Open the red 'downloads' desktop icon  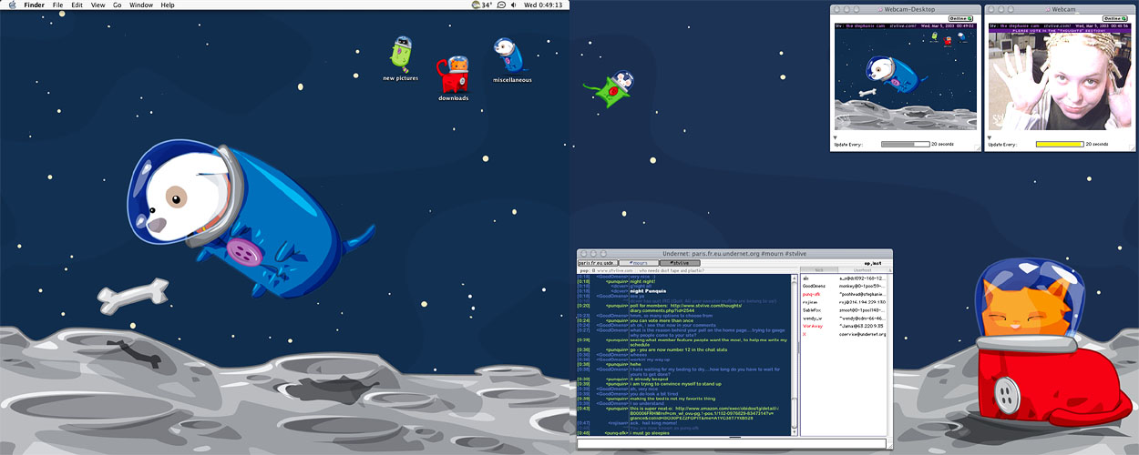(x=453, y=74)
